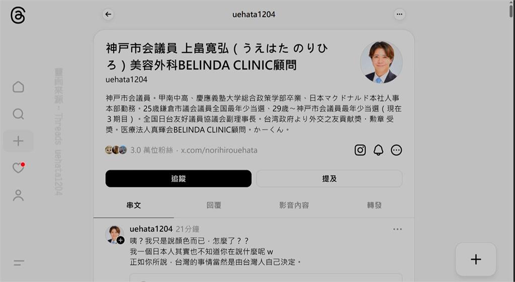
Task: Open follower avatars next to follower count
Action: [x=116, y=150]
